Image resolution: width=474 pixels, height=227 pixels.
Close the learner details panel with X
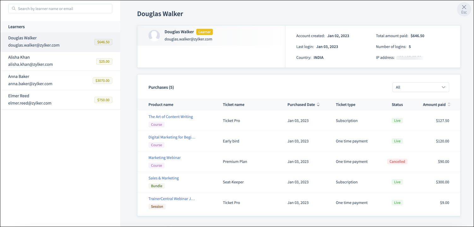(464, 8)
